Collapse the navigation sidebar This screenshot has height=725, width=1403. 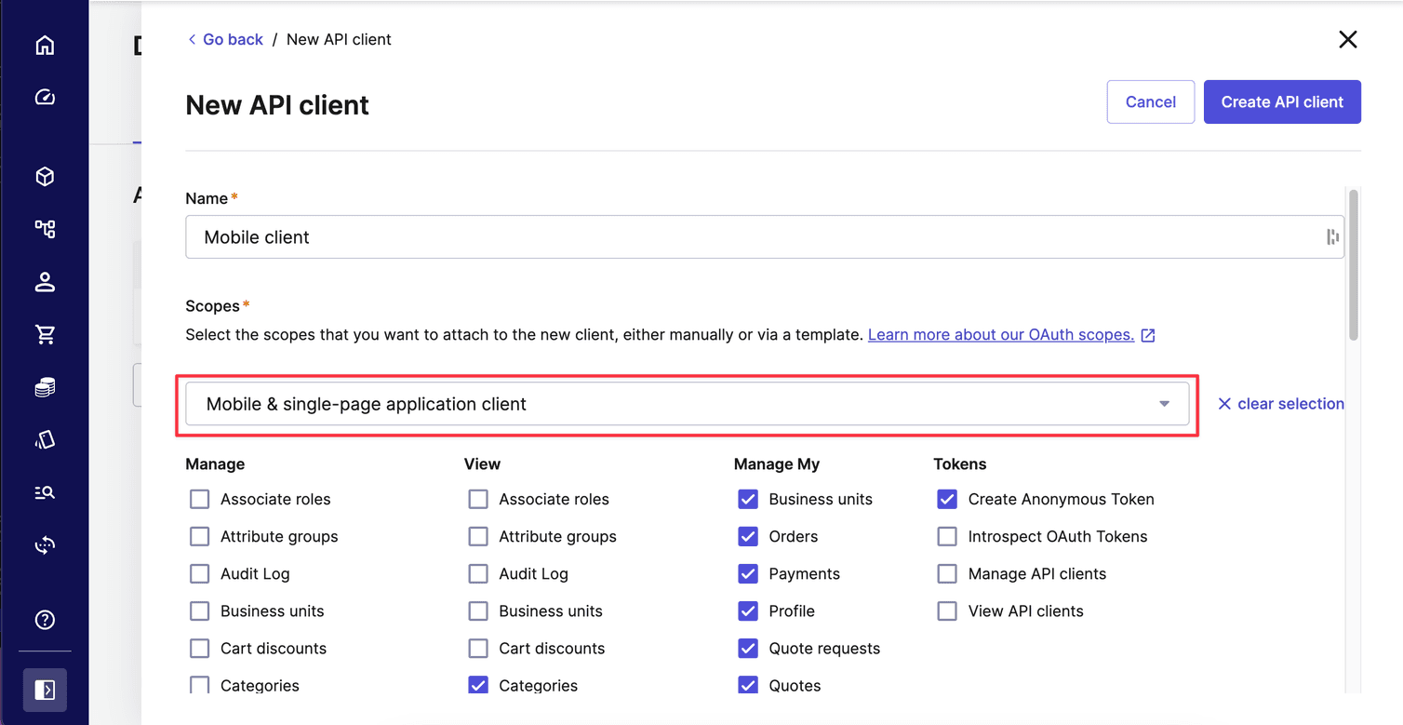pyautogui.click(x=45, y=690)
